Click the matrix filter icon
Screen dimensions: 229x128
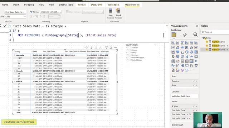click(x=106, y=48)
